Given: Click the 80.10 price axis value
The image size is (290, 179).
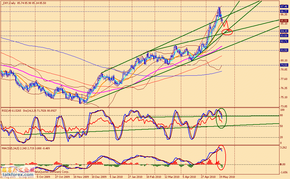Looking at the screenshot, I should tap(284, 61).
